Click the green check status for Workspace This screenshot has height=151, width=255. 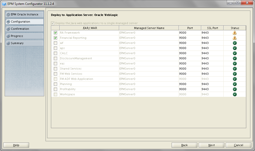tap(235, 94)
